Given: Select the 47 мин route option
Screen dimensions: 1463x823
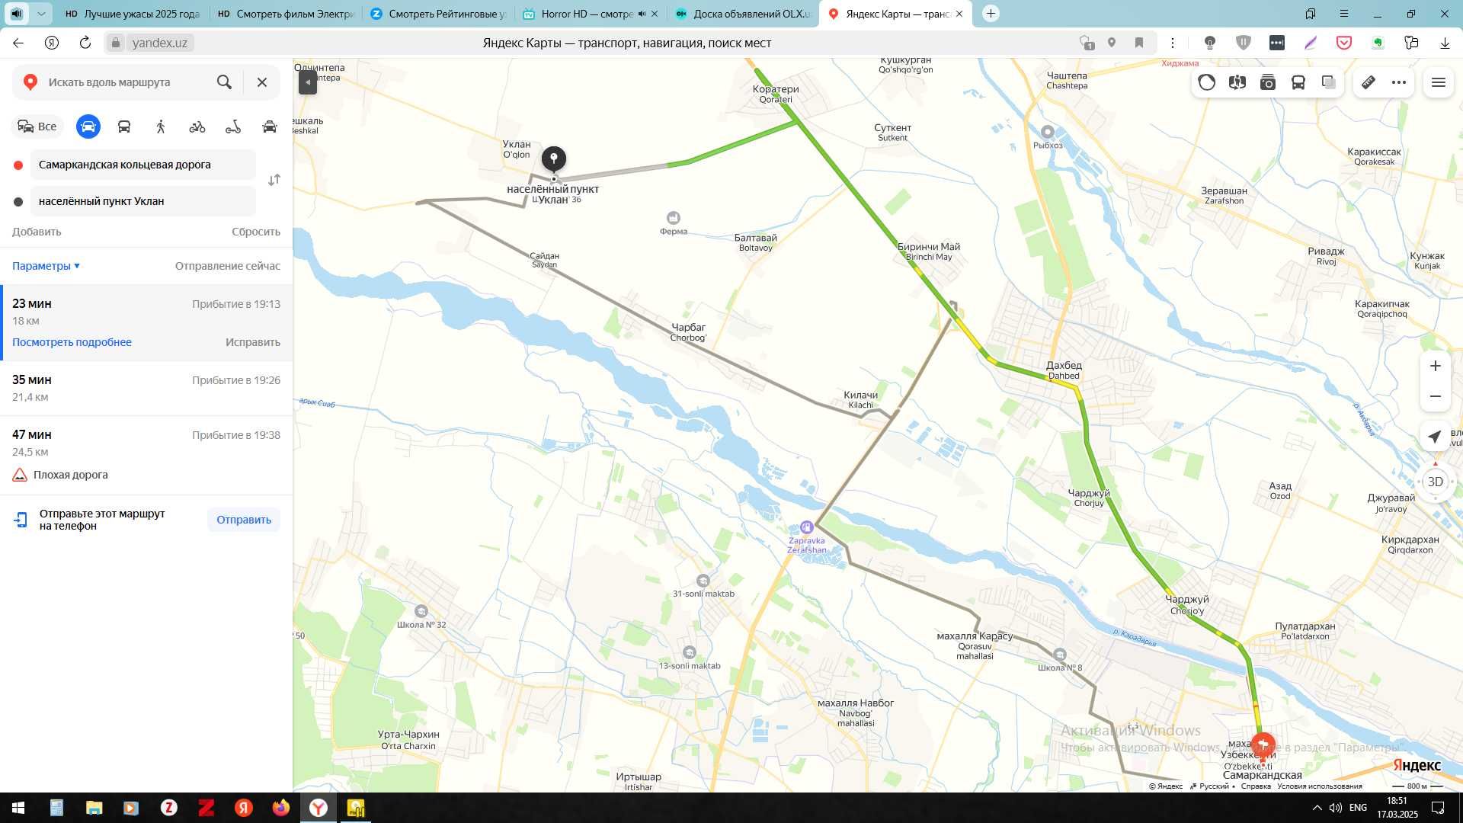Looking at the screenshot, I should click(146, 455).
